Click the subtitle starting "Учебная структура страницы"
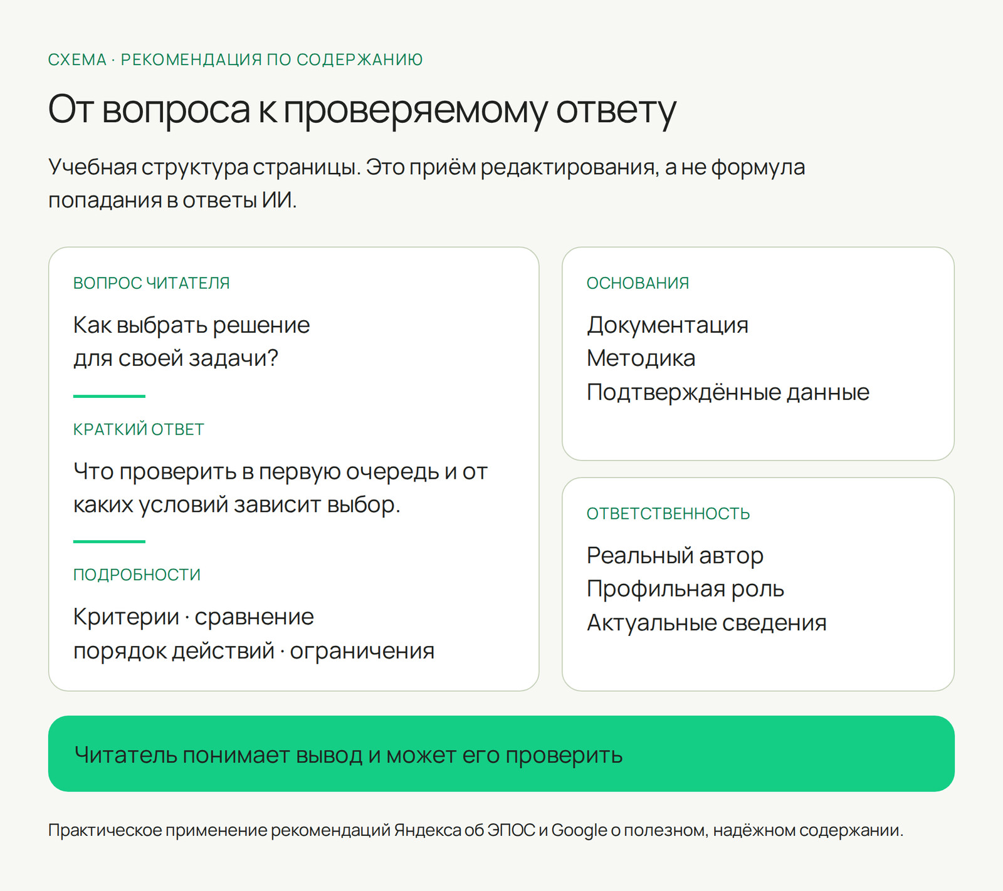 point(426,184)
